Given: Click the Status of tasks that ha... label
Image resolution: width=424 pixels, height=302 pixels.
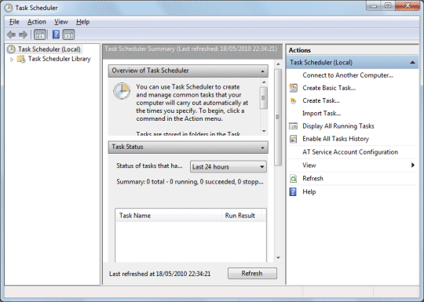Looking at the screenshot, I should point(149,166).
